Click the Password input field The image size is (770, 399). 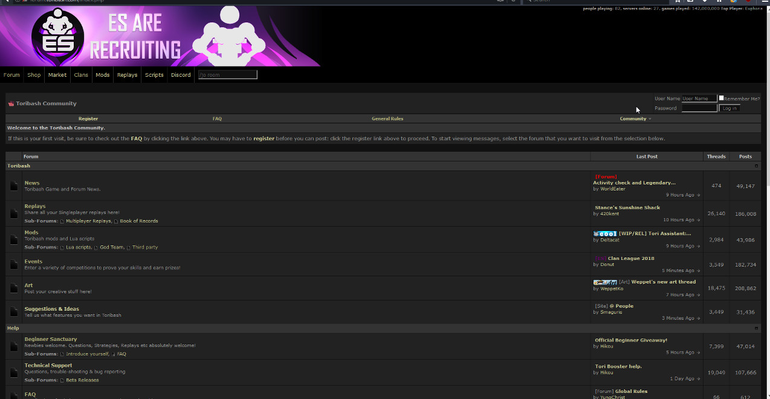699,108
